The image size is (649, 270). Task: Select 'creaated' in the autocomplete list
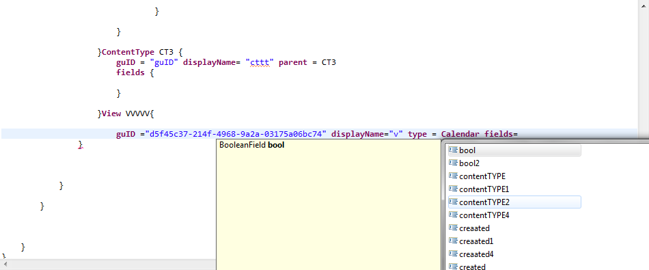click(514, 228)
